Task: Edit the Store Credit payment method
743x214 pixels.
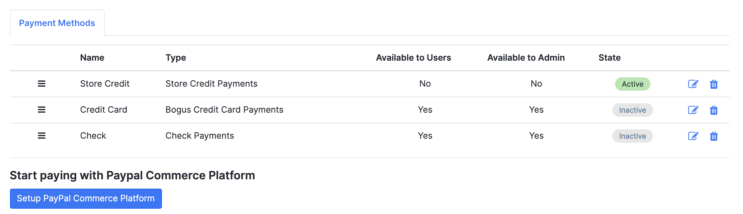Action: (693, 84)
